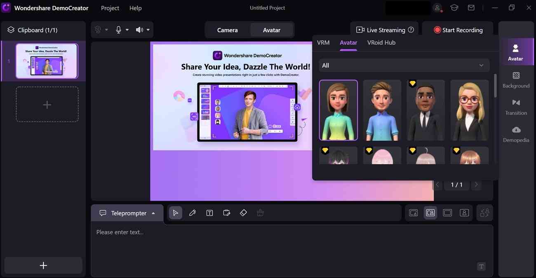This screenshot has width=536, height=278.
Task: Expand the webcam device dropdown arrow
Action: point(106,30)
